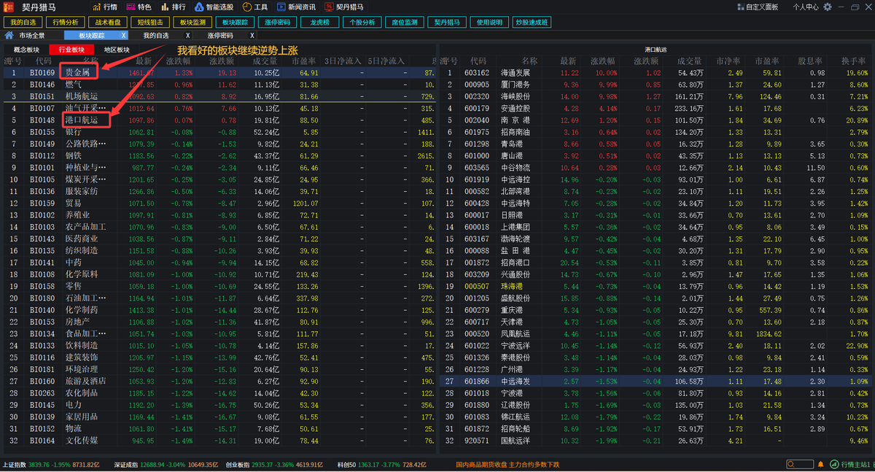Open 新闻资讯 news menu
Image resolution: width=875 pixels, height=472 pixels.
click(296, 7)
